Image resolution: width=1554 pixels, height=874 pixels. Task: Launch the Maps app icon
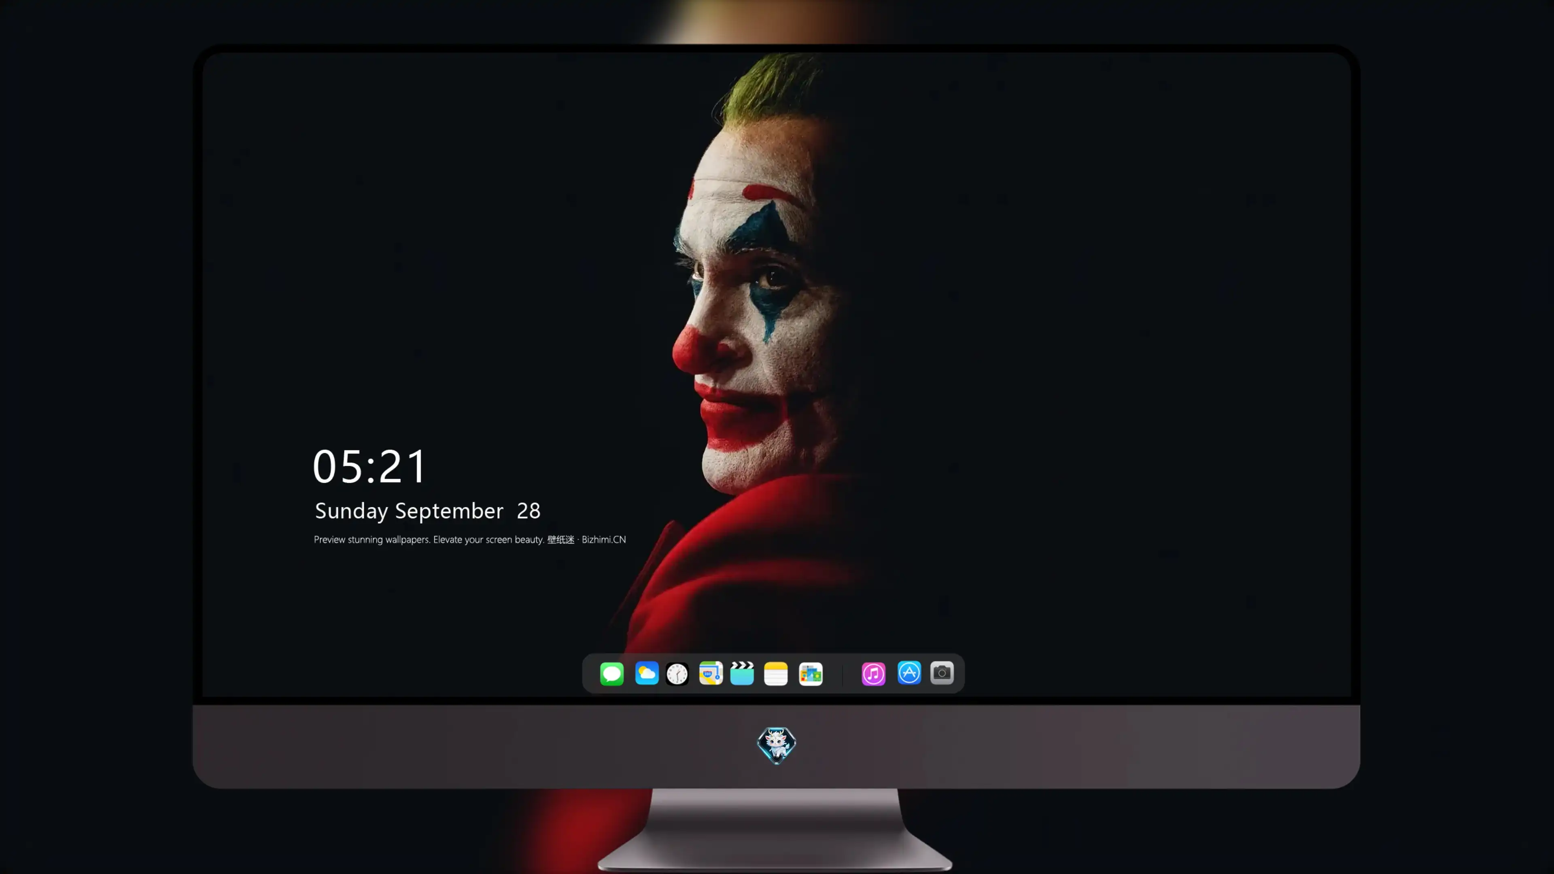[x=711, y=673]
